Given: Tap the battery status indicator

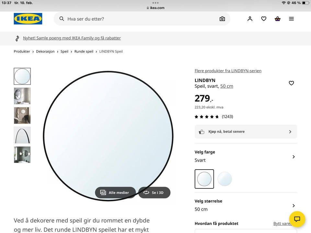Looking at the screenshot, I should [305, 3].
